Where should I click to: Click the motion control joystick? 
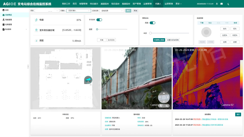206,32
